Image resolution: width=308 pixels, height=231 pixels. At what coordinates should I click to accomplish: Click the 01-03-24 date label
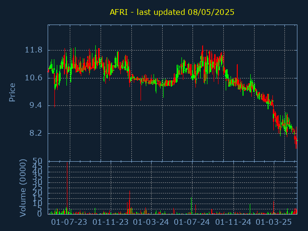151,222
